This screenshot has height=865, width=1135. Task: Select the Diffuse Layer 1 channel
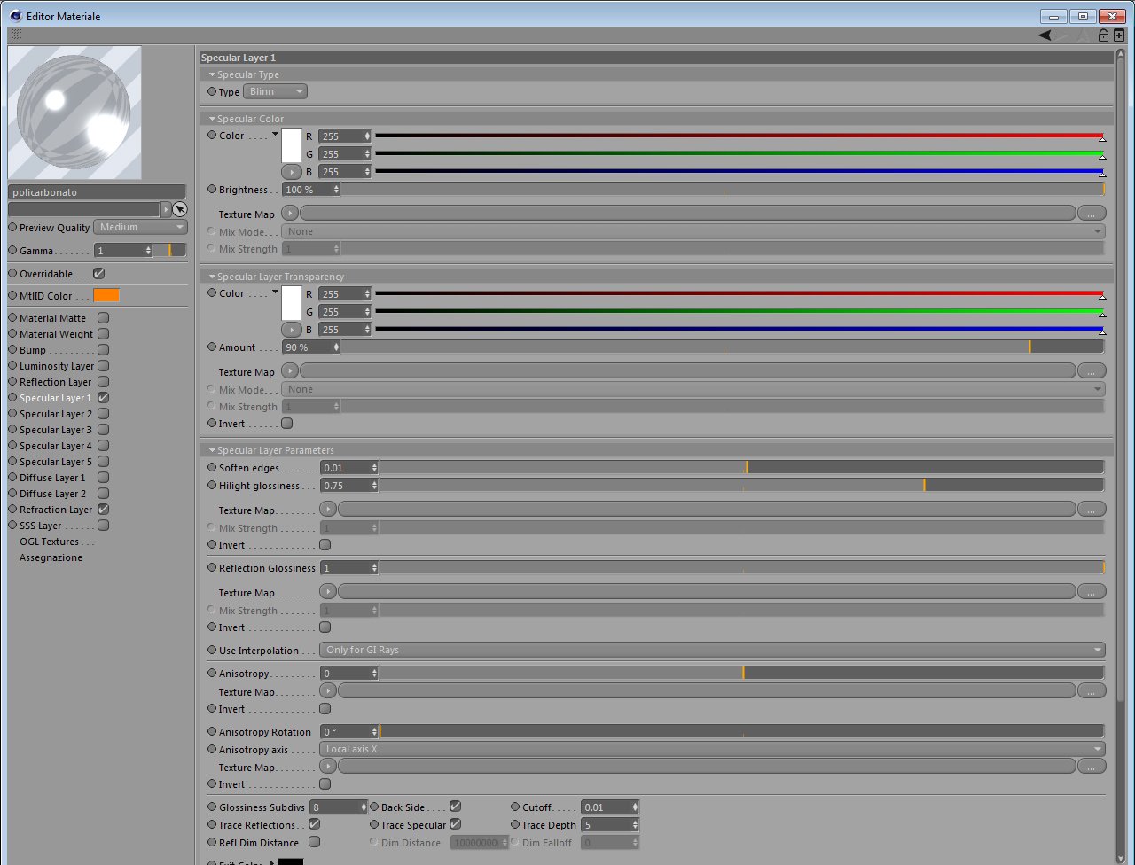(52, 478)
